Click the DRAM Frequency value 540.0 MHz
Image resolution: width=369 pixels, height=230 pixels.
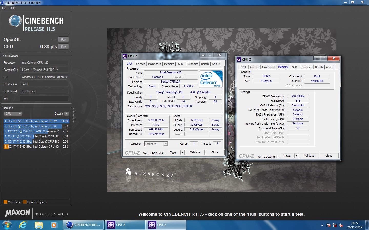pos(298,96)
